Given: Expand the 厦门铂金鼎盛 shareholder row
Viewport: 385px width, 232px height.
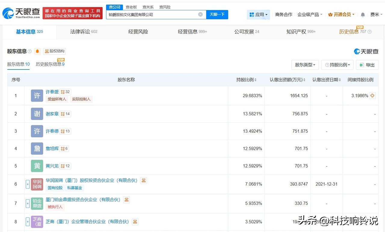Looking at the screenshot, I should click(28, 203).
